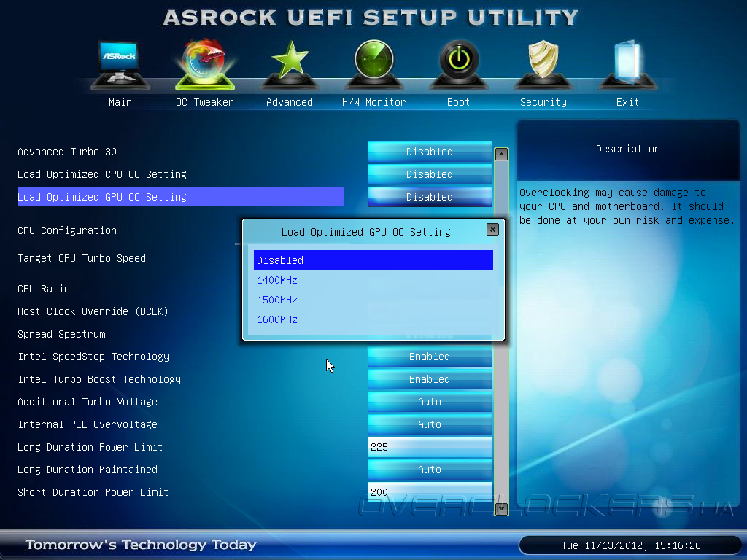Open the H/W Monitor radar icon
This screenshot has width=747, height=560.
[374, 64]
